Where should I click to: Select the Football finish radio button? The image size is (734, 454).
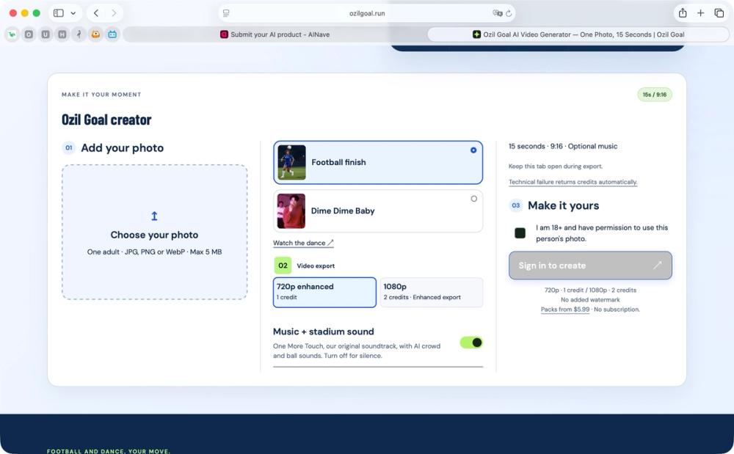[x=473, y=150]
